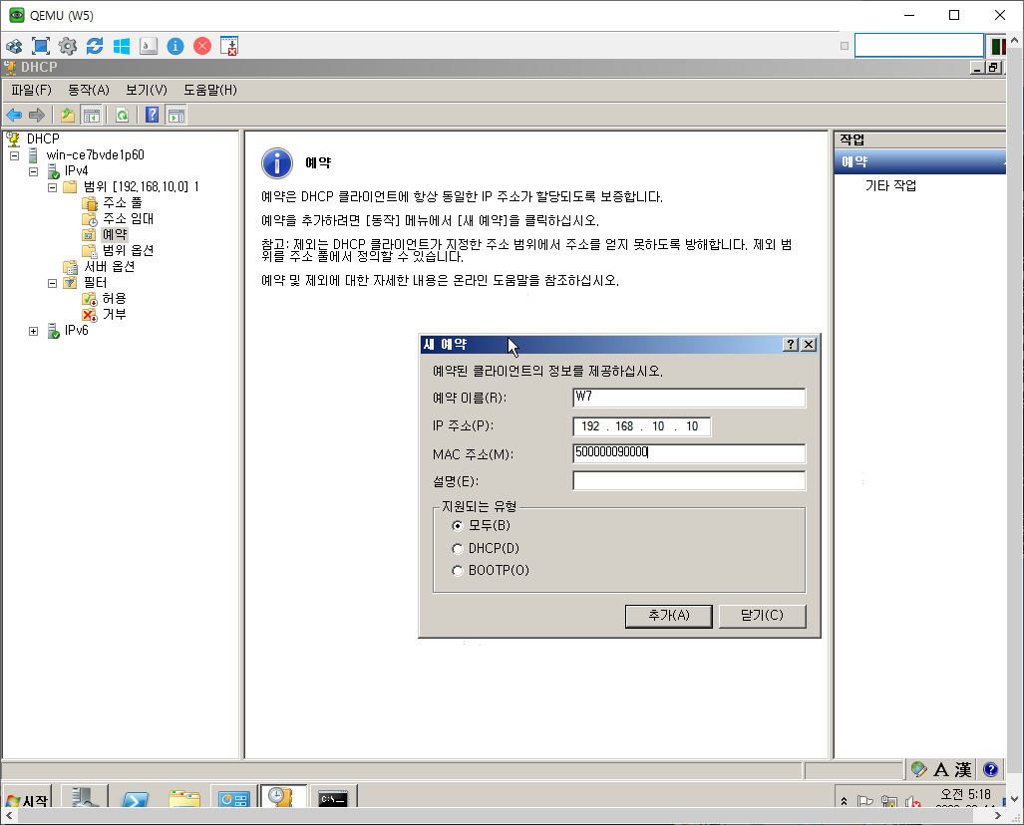Click the blue help icon in language bar

coord(990,770)
